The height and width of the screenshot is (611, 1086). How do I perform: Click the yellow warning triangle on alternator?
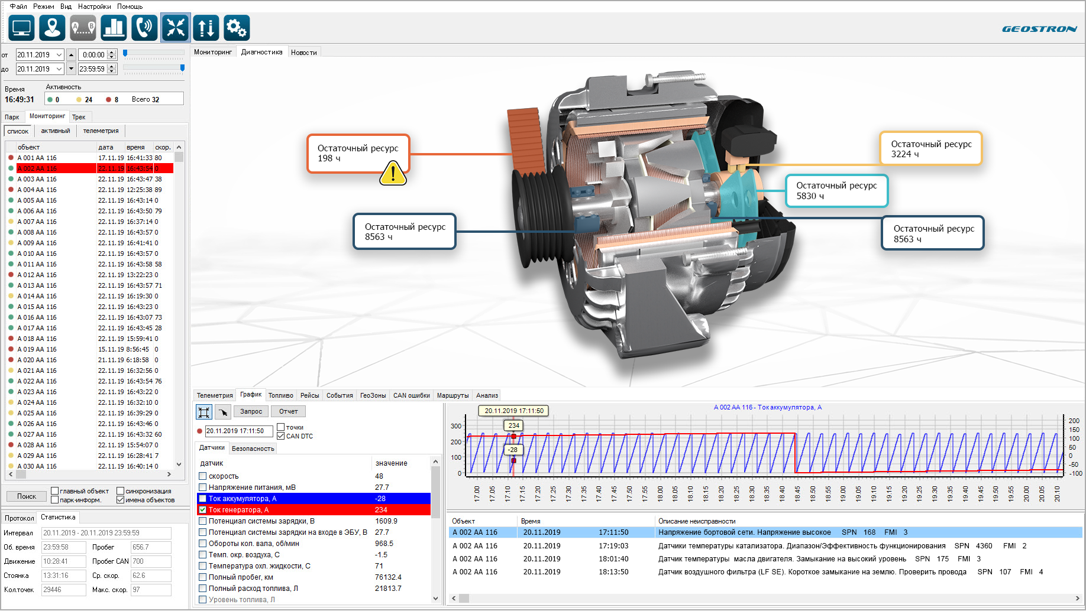[x=393, y=174]
